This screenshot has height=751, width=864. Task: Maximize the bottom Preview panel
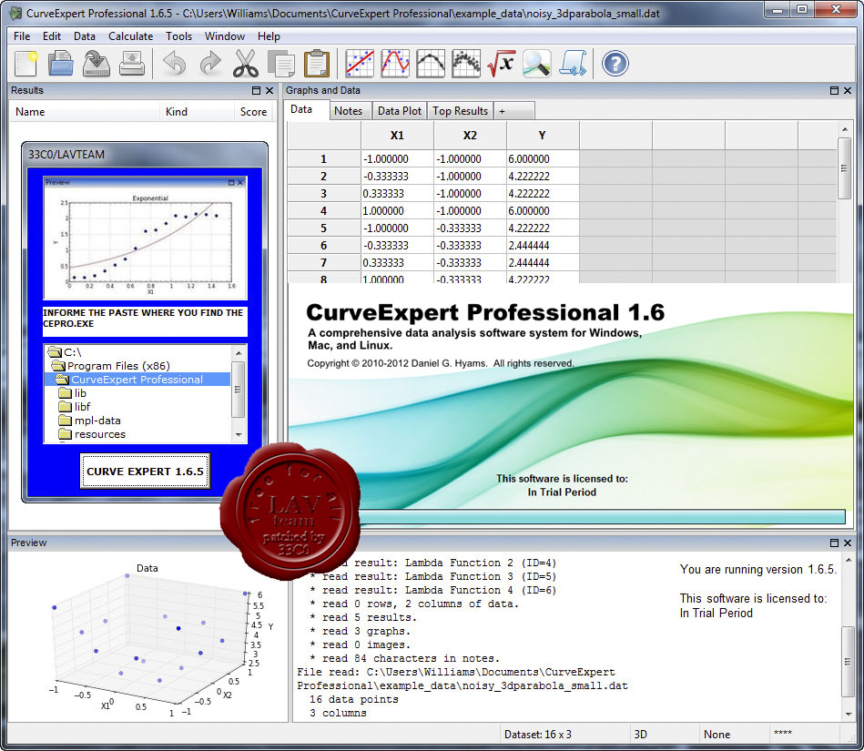click(834, 543)
